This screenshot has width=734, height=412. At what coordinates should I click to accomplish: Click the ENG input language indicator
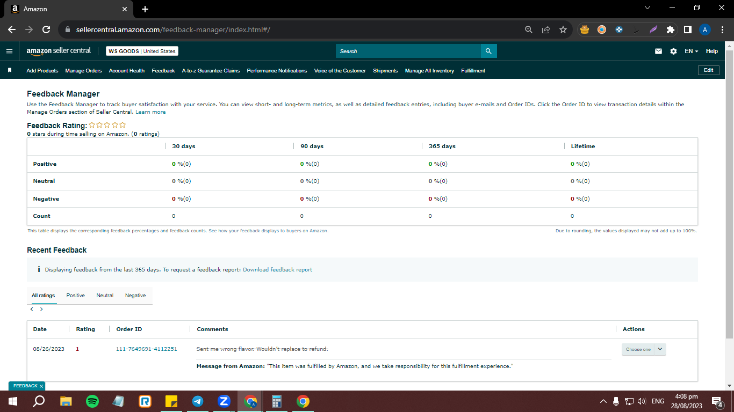pos(658,401)
